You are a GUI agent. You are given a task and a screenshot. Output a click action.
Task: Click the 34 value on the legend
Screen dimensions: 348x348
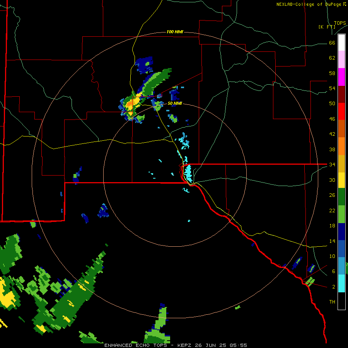pos(332,164)
